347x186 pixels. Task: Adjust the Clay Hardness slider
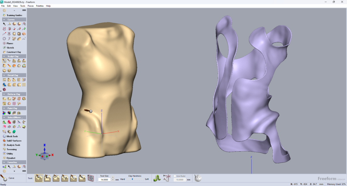click(132, 179)
